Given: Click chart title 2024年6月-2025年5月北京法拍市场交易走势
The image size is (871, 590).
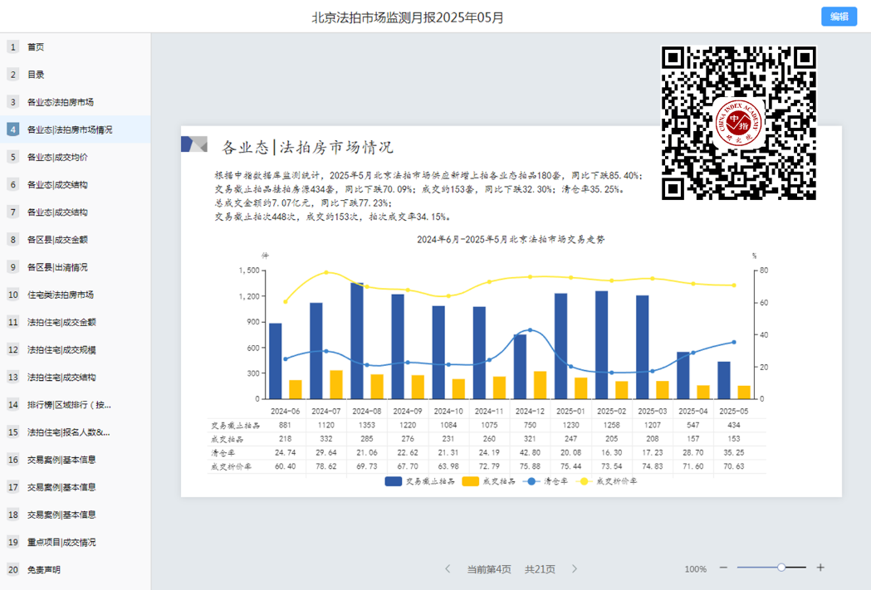Looking at the screenshot, I should tap(511, 240).
